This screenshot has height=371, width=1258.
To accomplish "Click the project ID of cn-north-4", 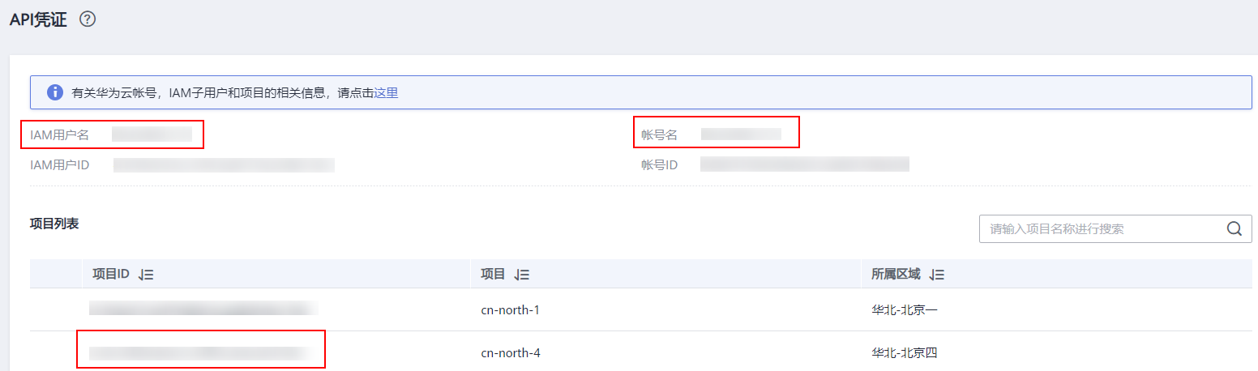I will 201,352.
